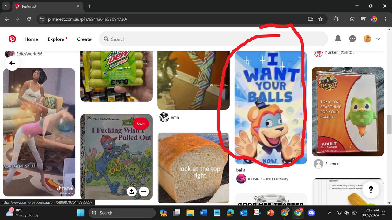This screenshot has height=220, width=392.
Task: Open Discord from the taskbar
Action: 311,213
